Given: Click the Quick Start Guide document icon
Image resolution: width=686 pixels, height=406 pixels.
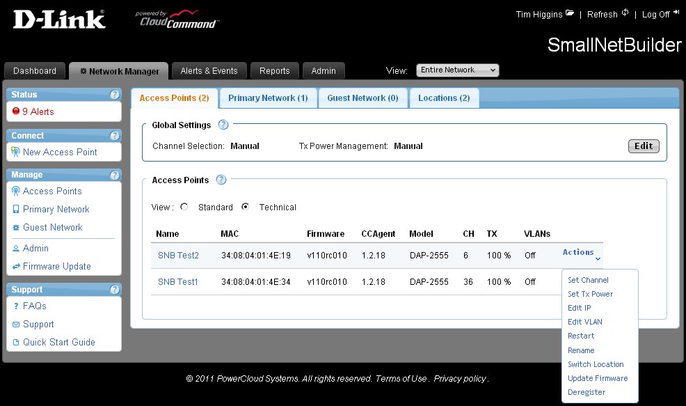Looking at the screenshot, I should 16,343.
